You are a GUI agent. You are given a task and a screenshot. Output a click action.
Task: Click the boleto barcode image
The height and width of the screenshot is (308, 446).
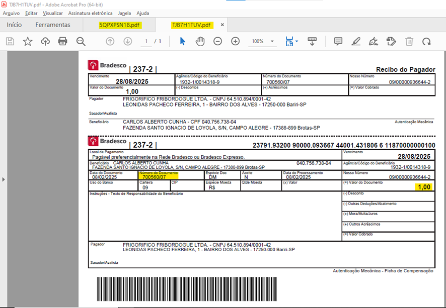187,289
